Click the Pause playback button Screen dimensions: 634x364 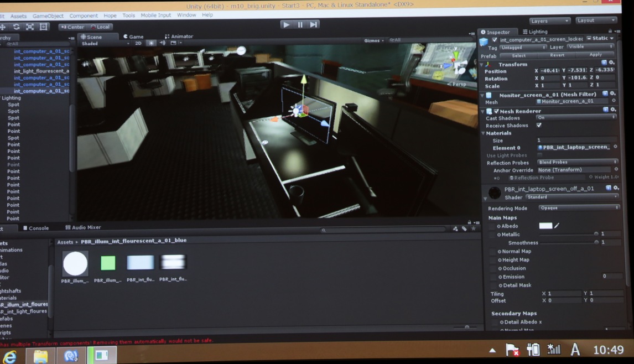pyautogui.click(x=300, y=24)
